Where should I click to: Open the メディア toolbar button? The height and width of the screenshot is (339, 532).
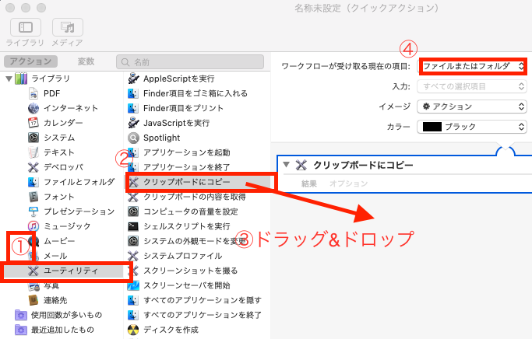click(x=68, y=27)
